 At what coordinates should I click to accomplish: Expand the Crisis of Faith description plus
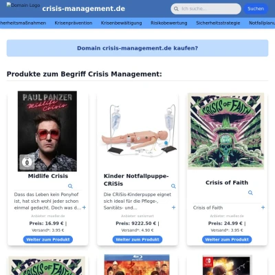click(263, 208)
